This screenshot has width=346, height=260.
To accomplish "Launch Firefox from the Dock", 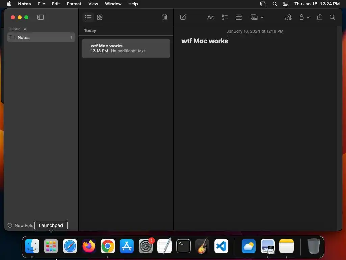I will [x=89, y=246].
